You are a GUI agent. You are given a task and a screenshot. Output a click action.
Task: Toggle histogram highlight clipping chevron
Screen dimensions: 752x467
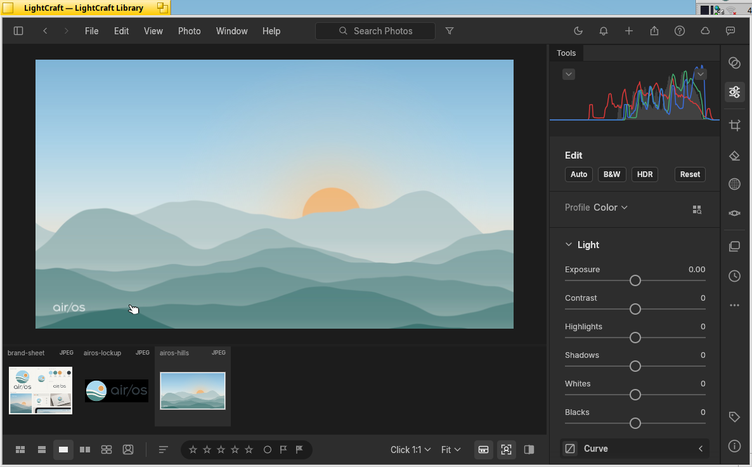point(701,74)
